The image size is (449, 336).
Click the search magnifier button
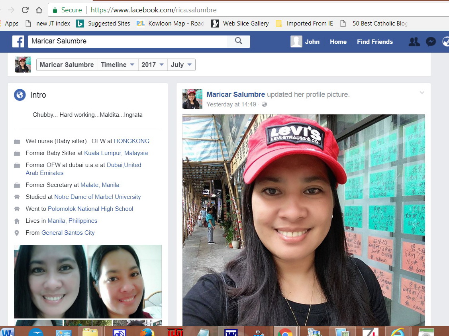238,41
